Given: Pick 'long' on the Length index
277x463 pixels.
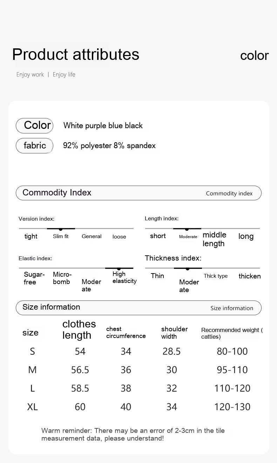Looking at the screenshot, I should point(246,236).
